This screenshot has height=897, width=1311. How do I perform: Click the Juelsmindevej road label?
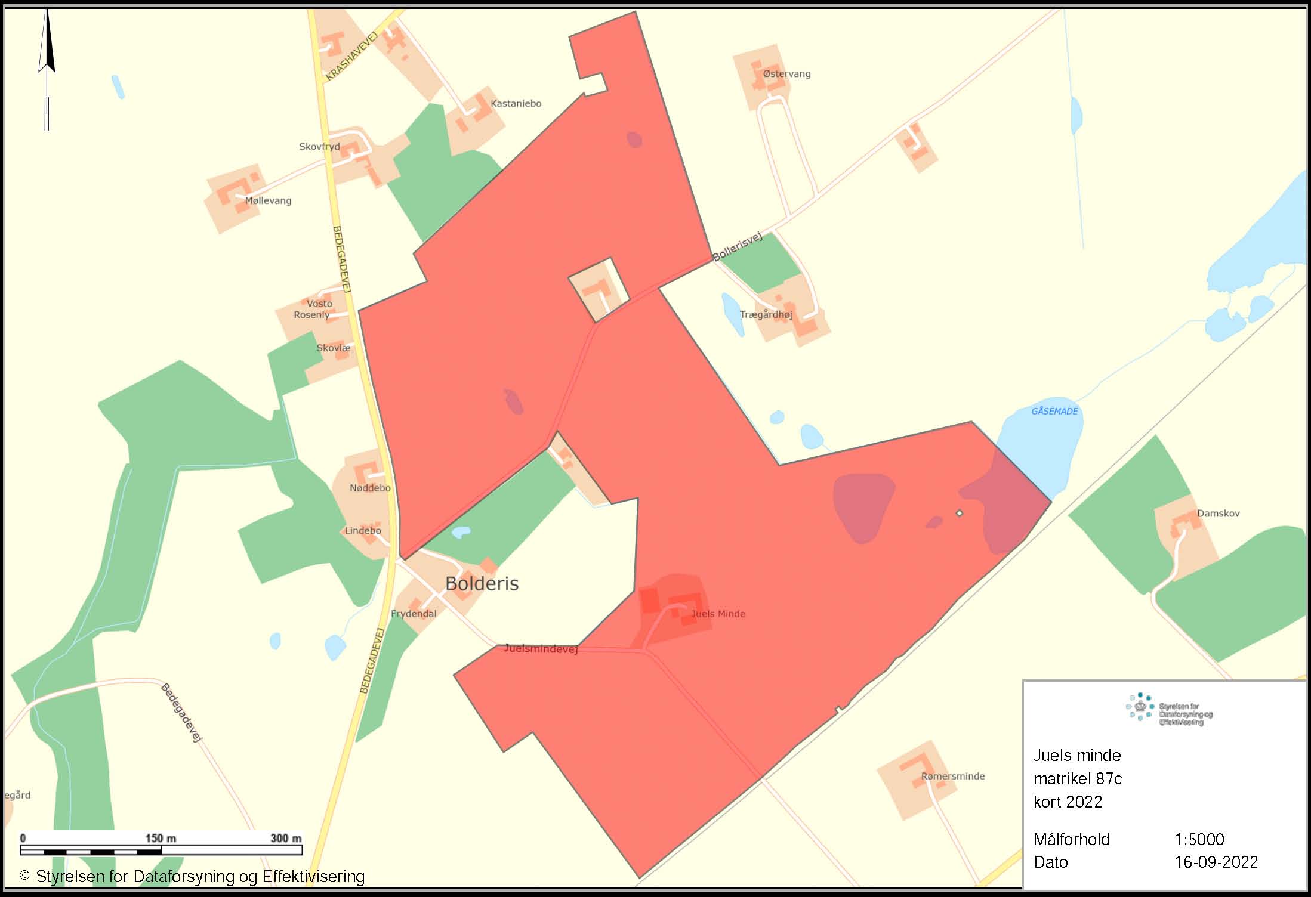tap(541, 648)
